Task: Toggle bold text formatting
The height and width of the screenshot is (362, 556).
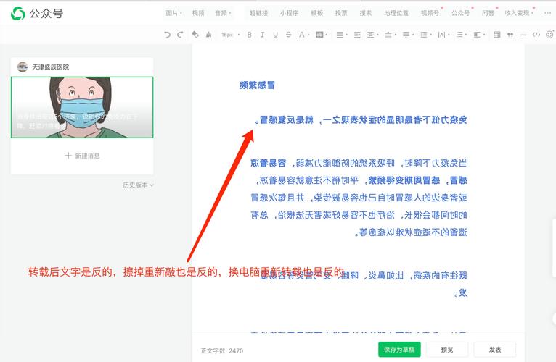Action: (250, 34)
